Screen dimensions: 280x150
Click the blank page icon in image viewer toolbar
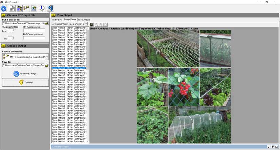click(105, 24)
